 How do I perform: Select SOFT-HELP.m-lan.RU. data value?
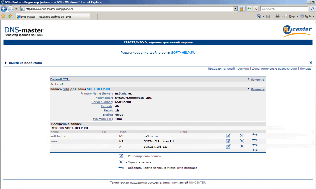click(x=159, y=141)
